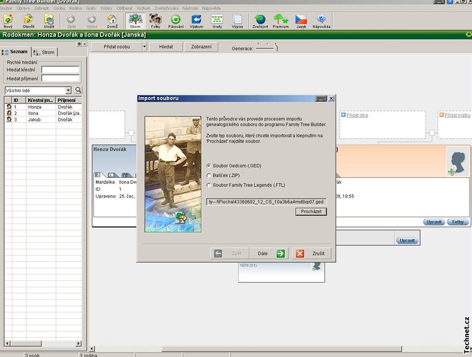Image resolution: width=472 pixels, height=357 pixels.
Task: Launch the Párování matching toolbar icon
Action: click(x=176, y=20)
